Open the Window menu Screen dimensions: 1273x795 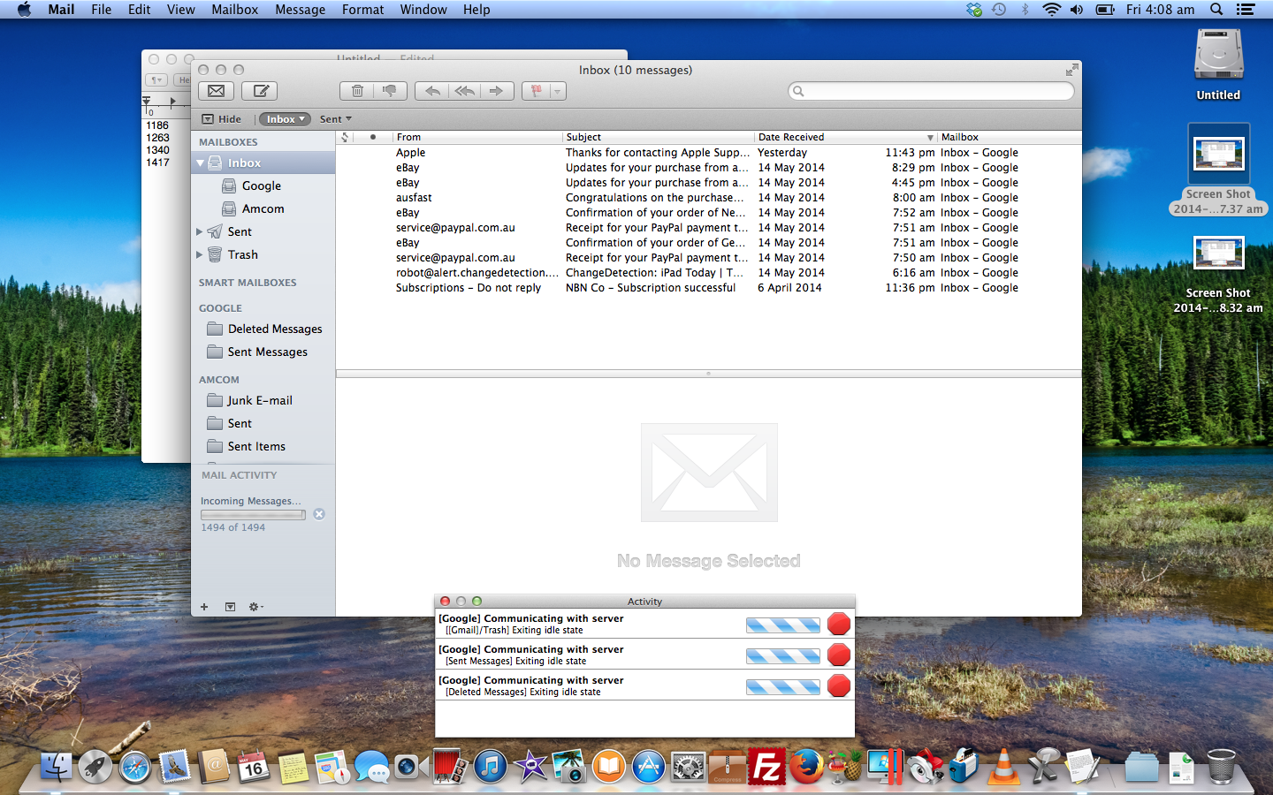pyautogui.click(x=423, y=10)
